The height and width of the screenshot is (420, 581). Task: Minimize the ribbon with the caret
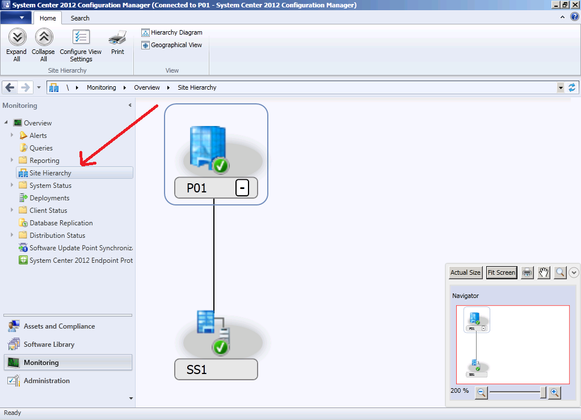coord(562,17)
